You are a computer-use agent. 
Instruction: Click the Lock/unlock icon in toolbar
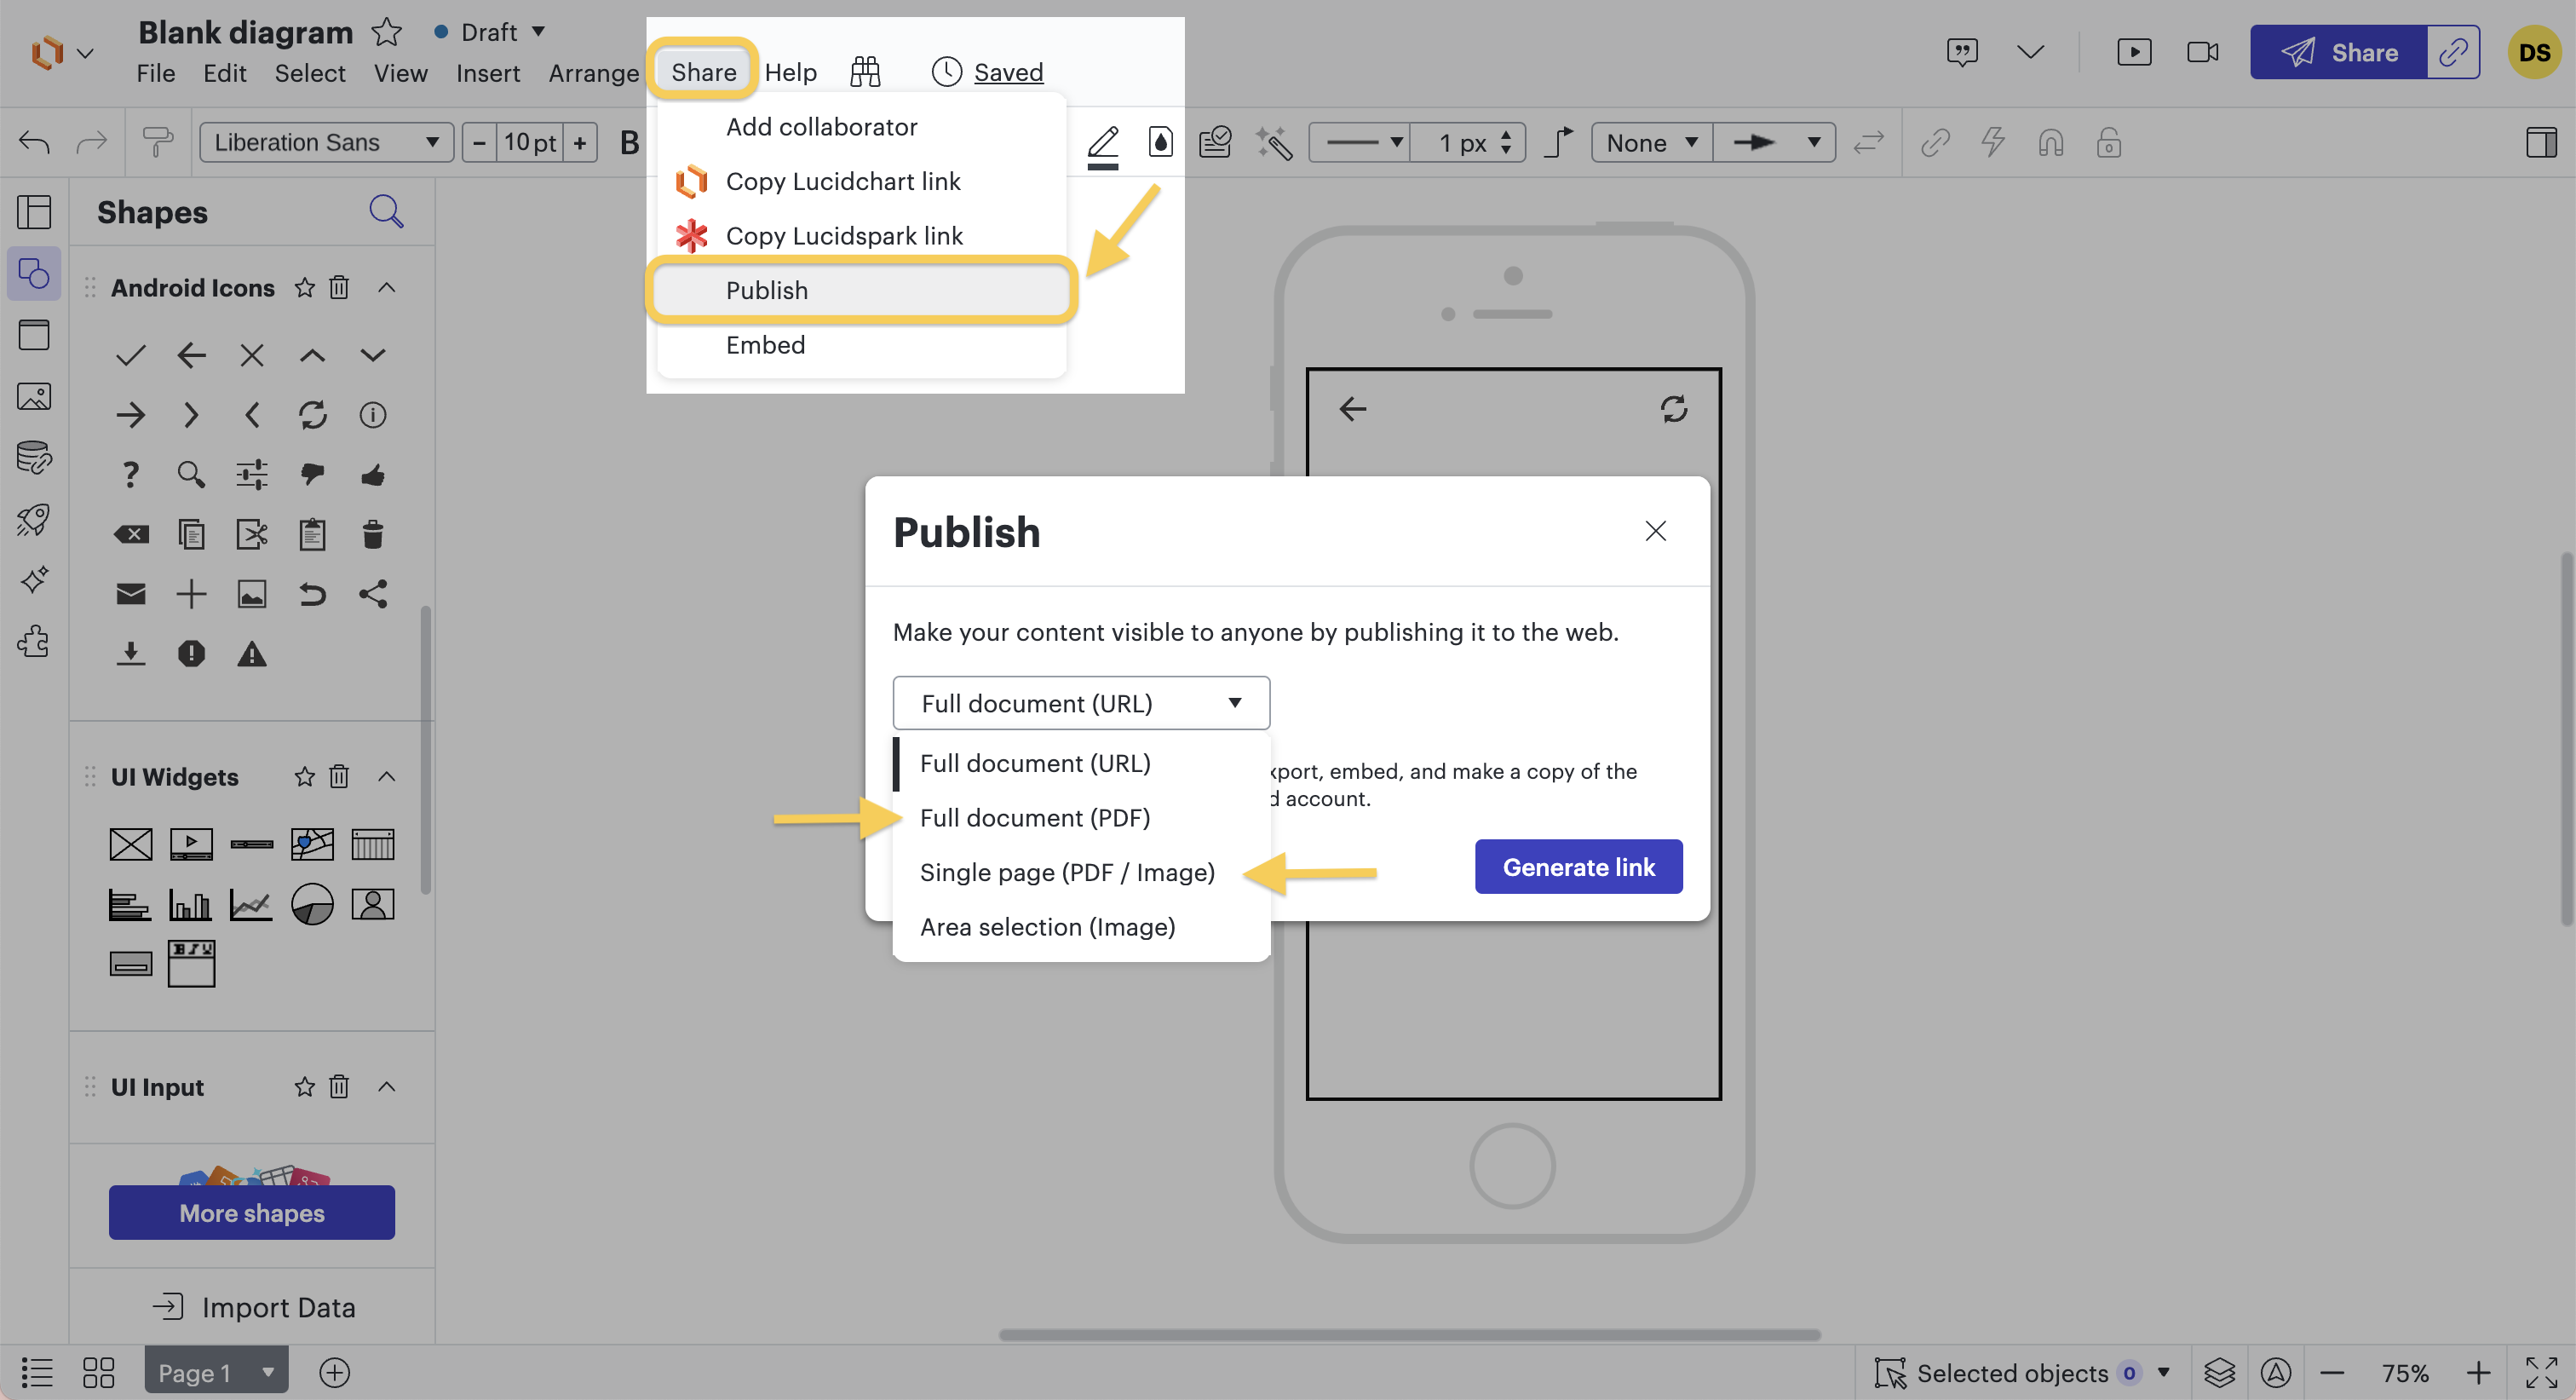[x=2109, y=141]
